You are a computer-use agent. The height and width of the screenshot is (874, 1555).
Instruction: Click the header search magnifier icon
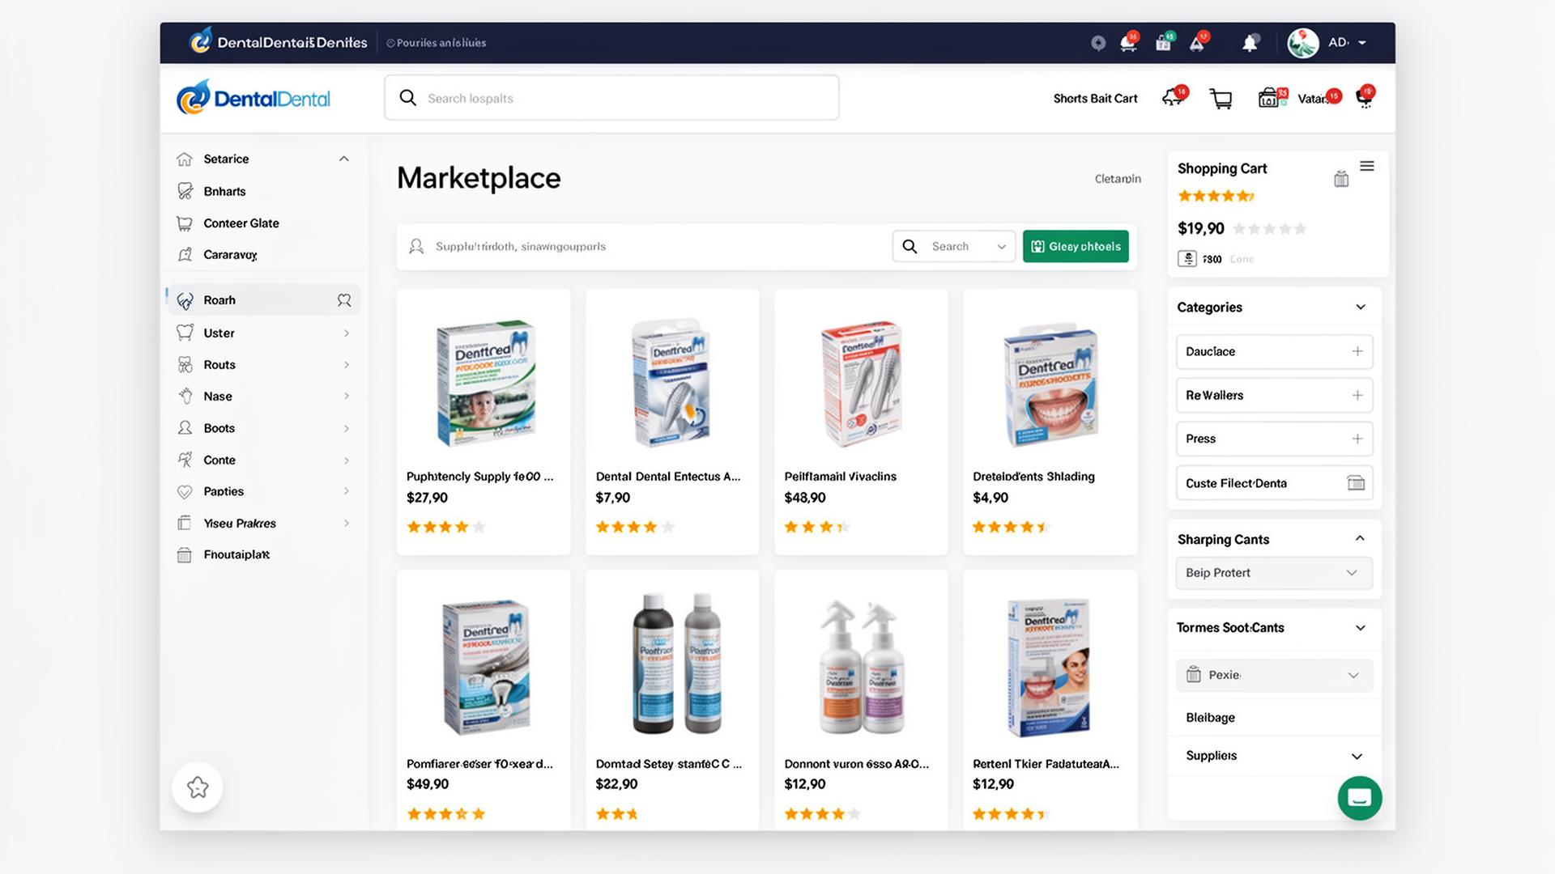(x=408, y=98)
